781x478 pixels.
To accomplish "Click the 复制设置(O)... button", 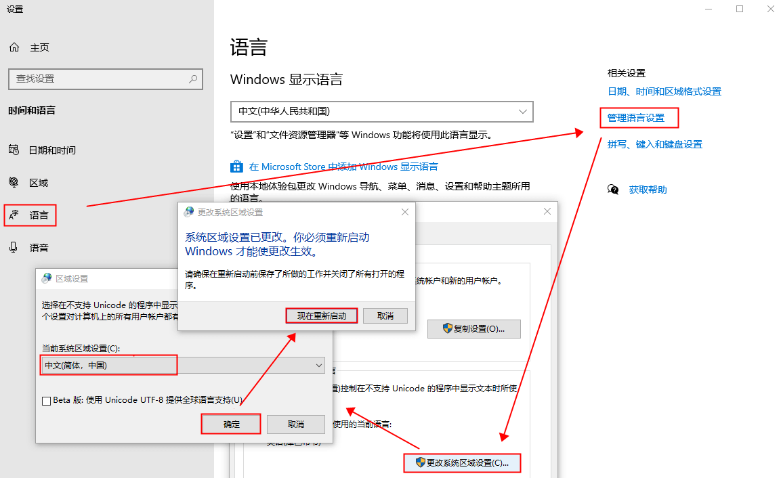I will pyautogui.click(x=474, y=328).
